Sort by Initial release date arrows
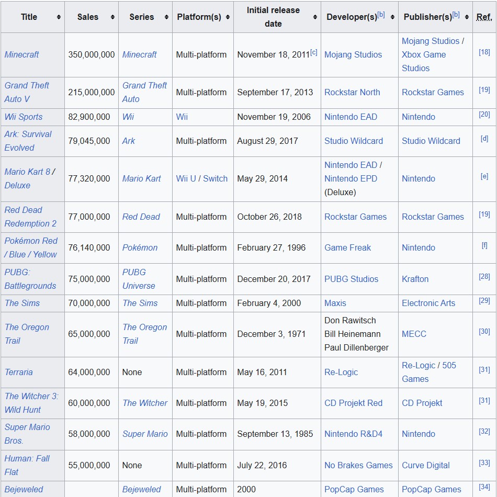The image size is (497, 497). click(x=315, y=17)
